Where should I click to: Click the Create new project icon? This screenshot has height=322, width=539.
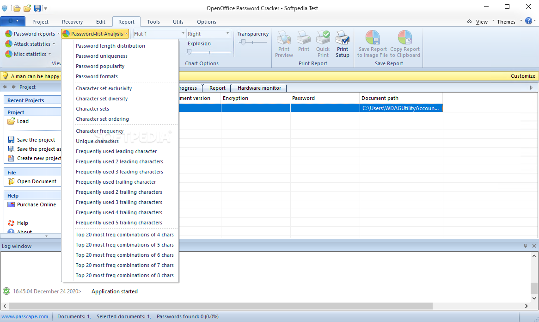pos(11,158)
